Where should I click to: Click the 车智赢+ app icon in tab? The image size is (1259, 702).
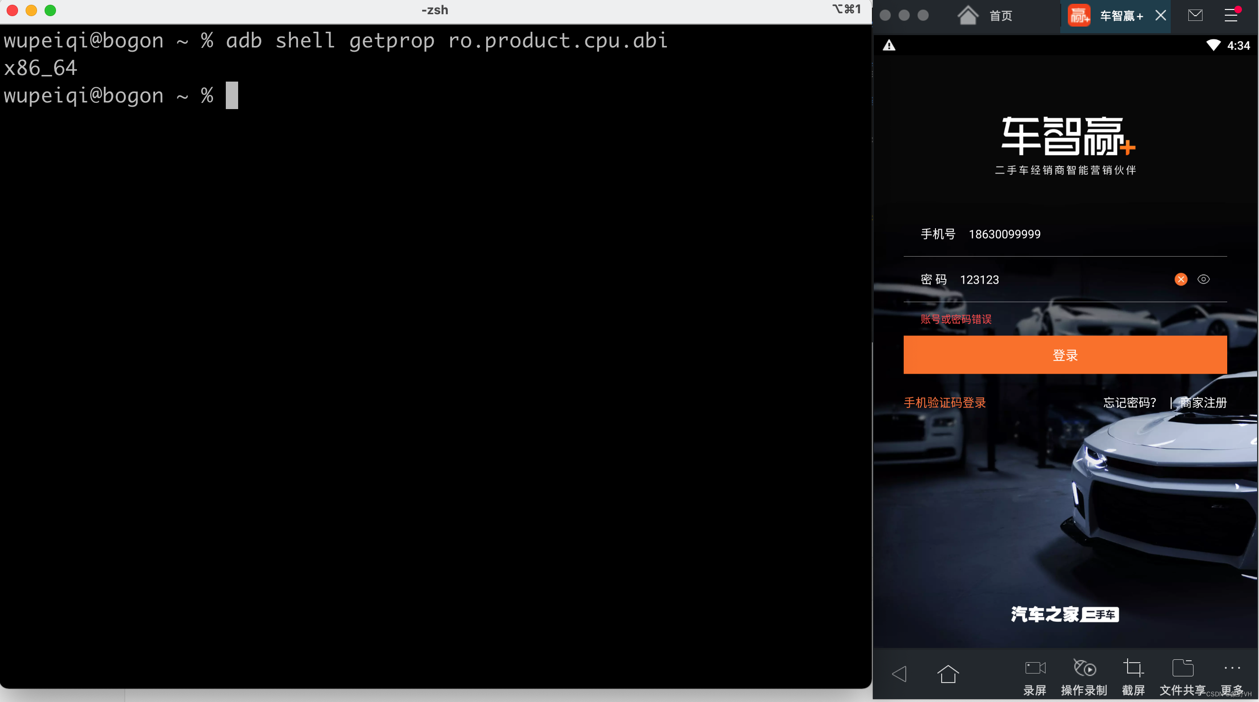coord(1079,15)
